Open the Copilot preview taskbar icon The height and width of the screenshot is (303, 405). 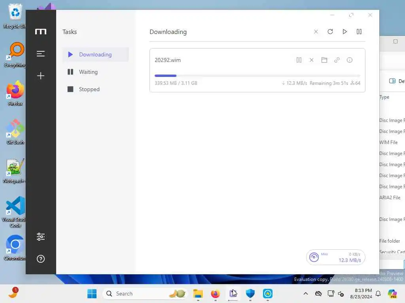pyautogui.click(x=392, y=294)
